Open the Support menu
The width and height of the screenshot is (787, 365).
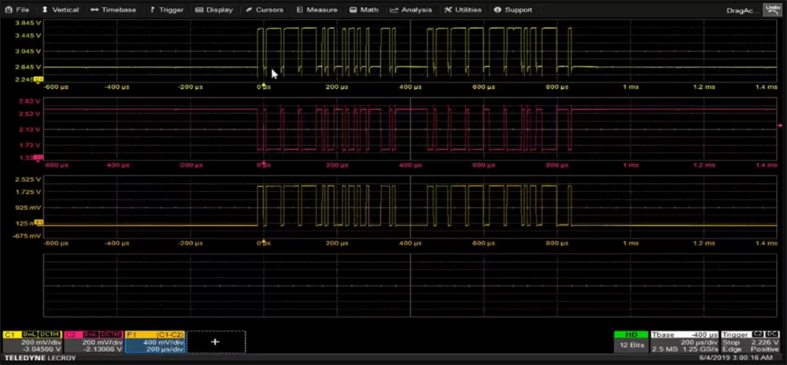coord(512,9)
